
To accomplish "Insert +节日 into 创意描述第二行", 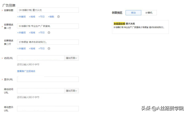I will click(41, 49).
